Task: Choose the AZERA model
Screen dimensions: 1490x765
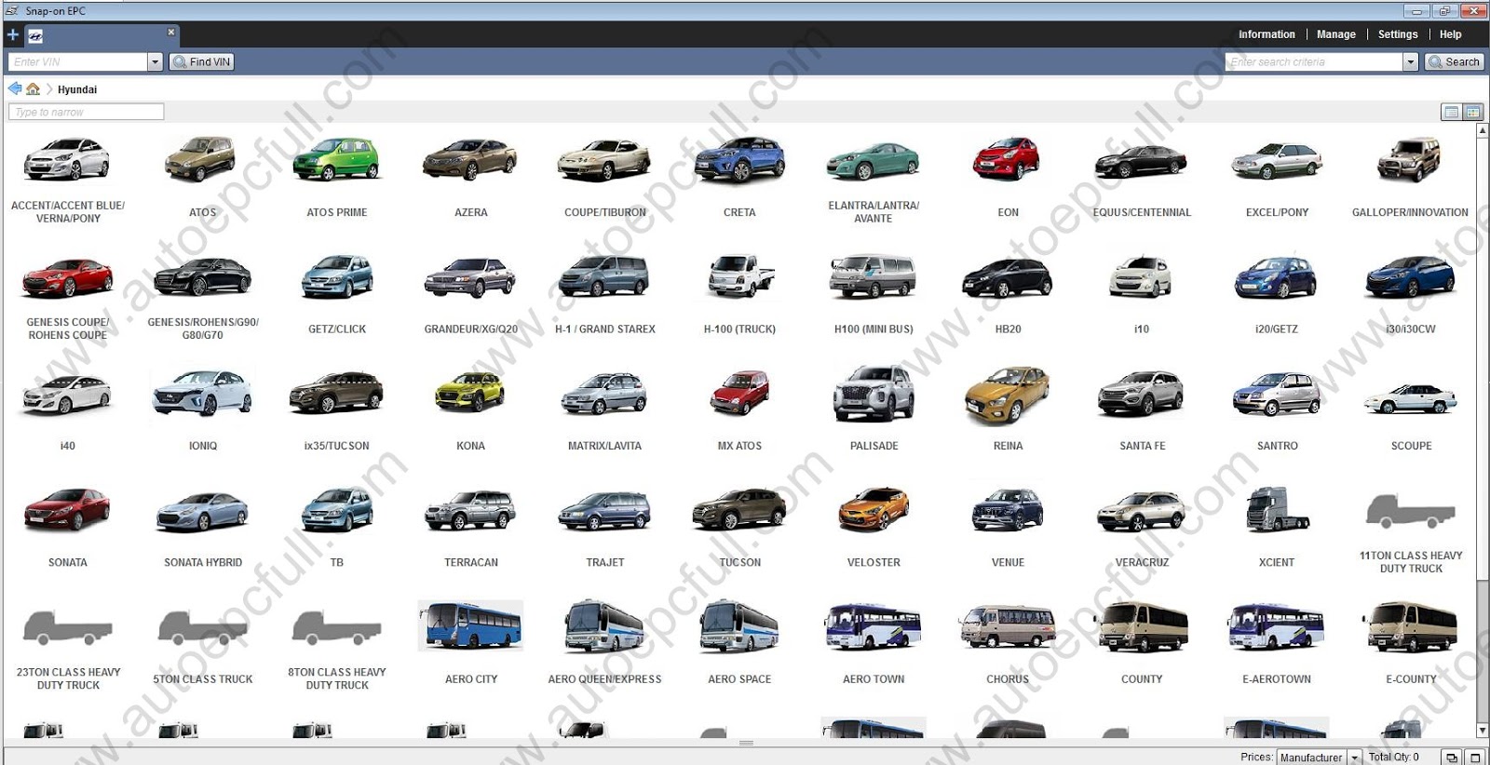Action: [x=471, y=177]
